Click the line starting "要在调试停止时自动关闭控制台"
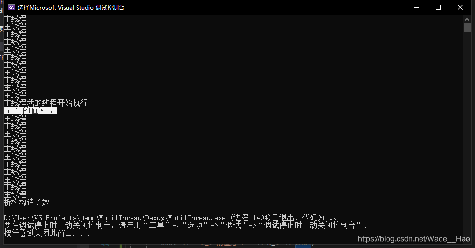The image size is (475, 248). coord(186,226)
